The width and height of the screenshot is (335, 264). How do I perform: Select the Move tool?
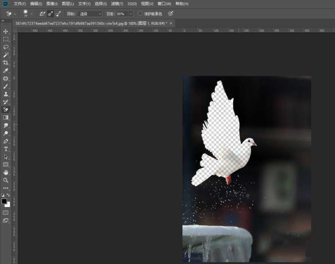coord(6,32)
